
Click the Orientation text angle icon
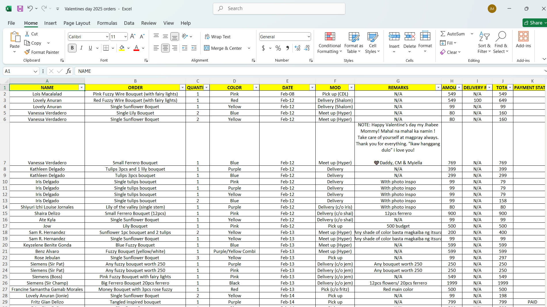click(x=185, y=36)
